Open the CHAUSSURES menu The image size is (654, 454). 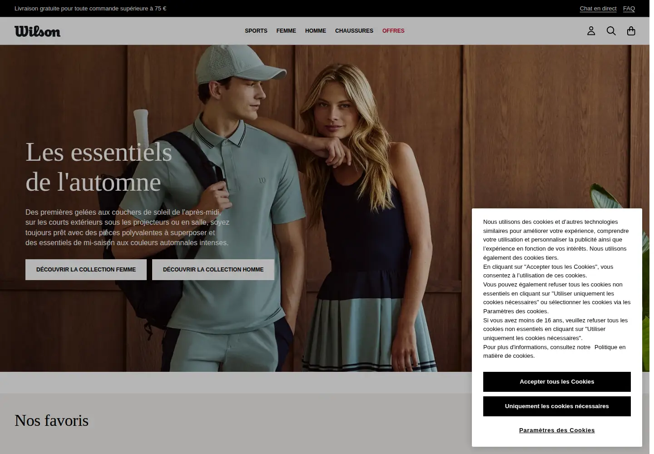354,31
